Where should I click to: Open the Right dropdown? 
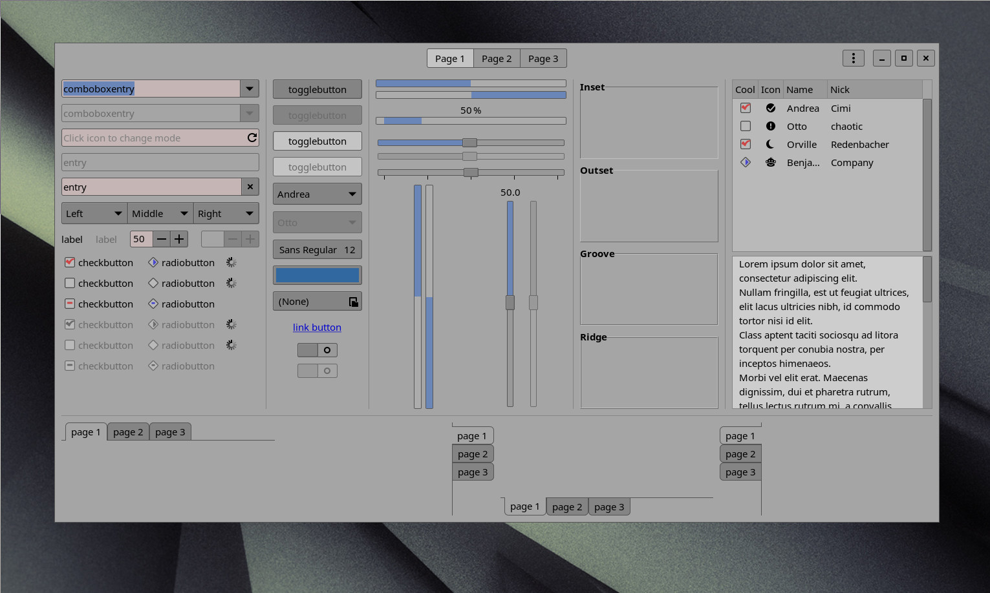pyautogui.click(x=226, y=213)
